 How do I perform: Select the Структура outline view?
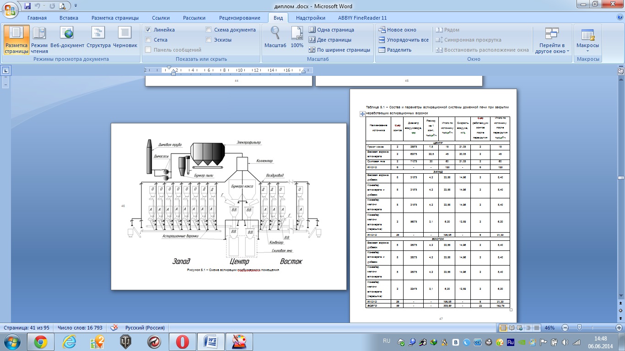click(98, 38)
